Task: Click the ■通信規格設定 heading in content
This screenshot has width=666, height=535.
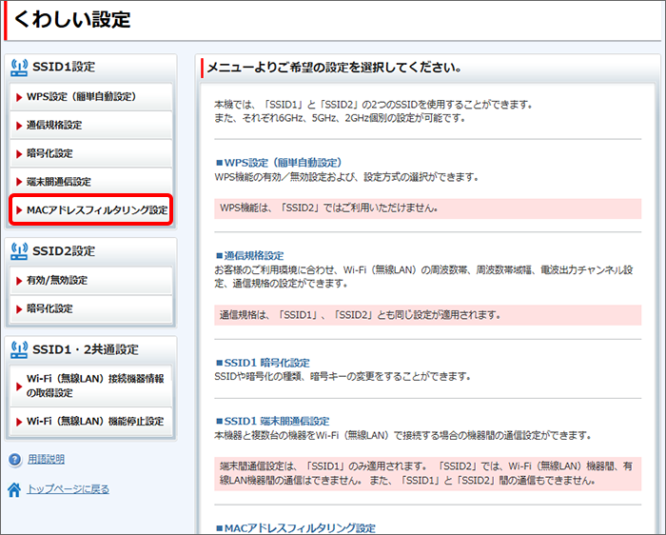Action: (249, 256)
